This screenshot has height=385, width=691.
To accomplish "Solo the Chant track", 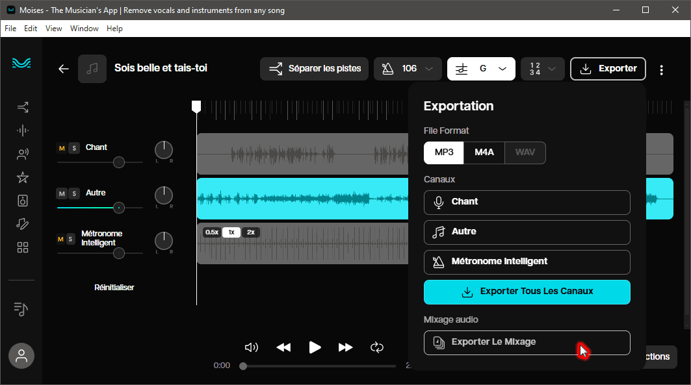I will tap(74, 148).
